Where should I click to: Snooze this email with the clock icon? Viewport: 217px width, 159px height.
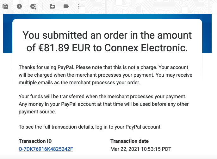19,6
